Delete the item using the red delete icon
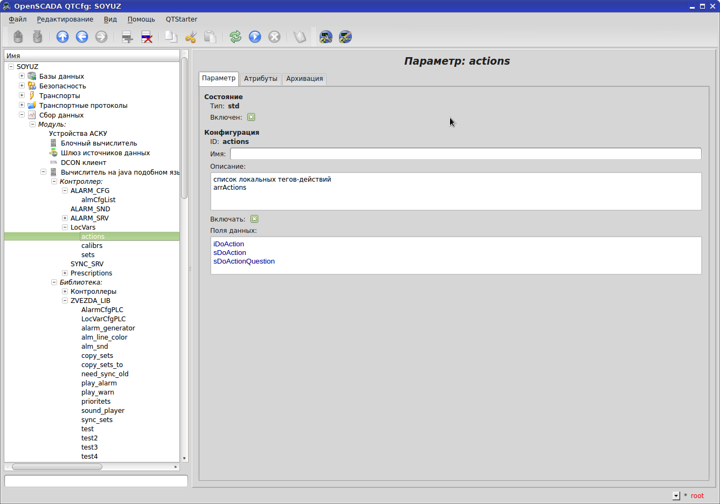This screenshot has width=720, height=504. [x=147, y=37]
